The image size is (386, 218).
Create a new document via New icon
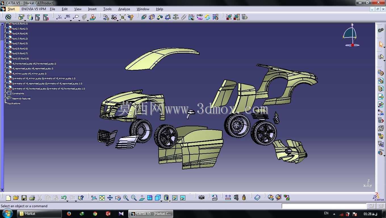coord(8,198)
